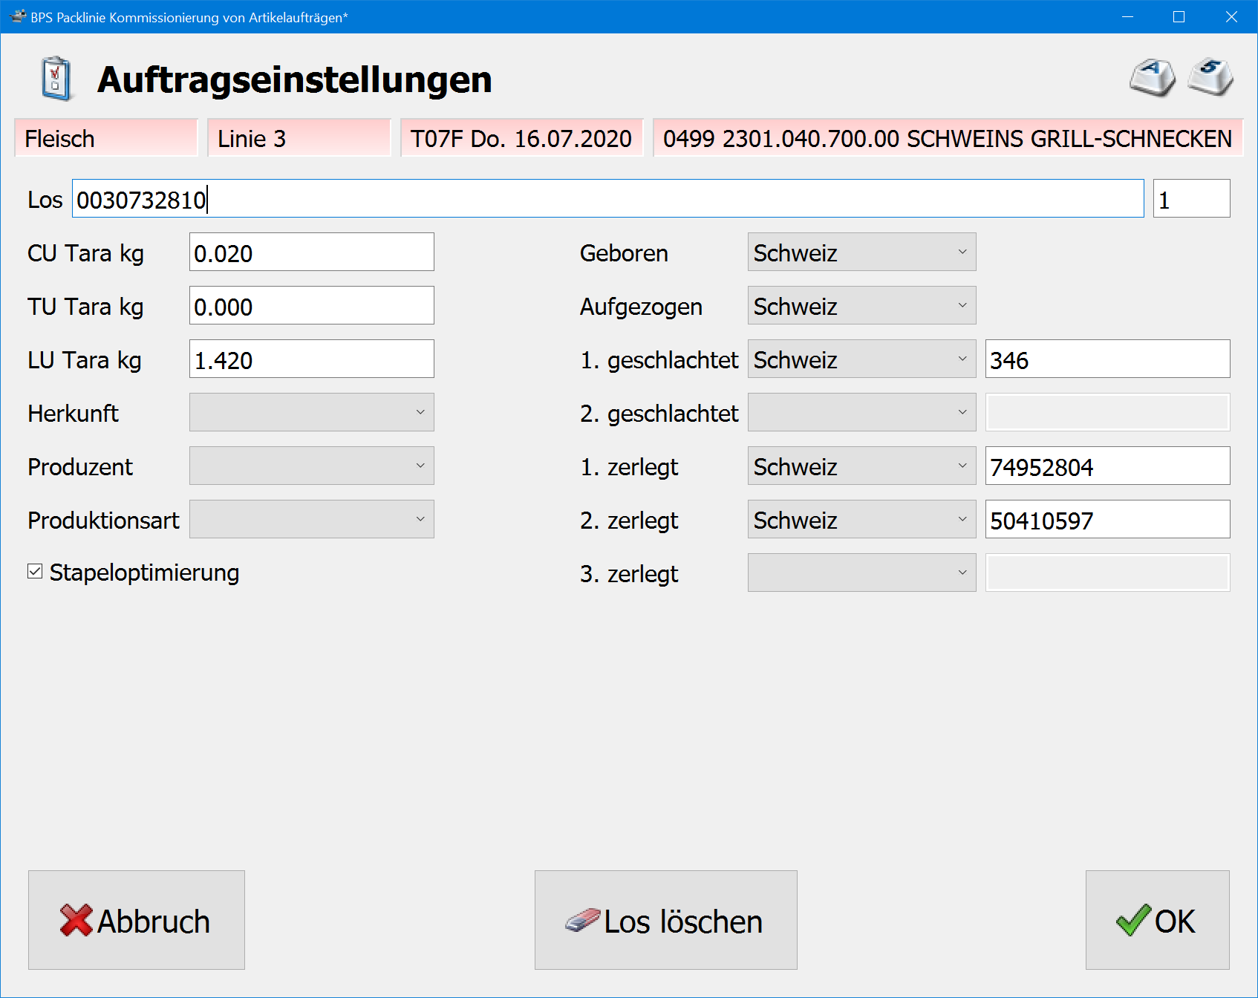Click the numeric keyboard '5' key icon

1210,77
